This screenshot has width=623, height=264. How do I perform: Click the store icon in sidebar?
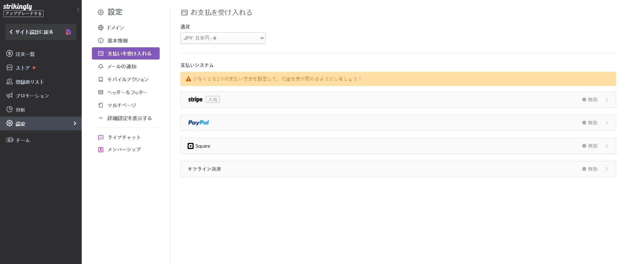tap(10, 68)
